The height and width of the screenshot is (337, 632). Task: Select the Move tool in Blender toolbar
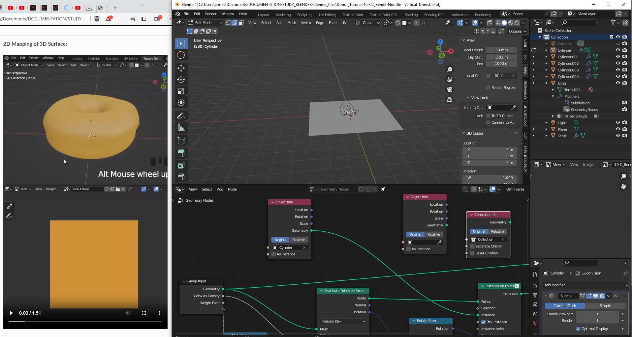(x=181, y=68)
